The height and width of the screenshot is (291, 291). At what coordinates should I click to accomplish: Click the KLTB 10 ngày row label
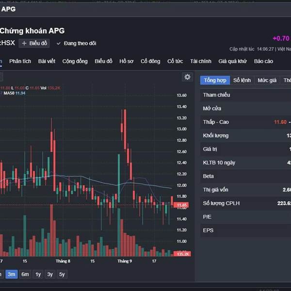[219, 162]
